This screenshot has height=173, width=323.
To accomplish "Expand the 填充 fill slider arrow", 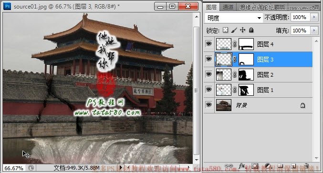I will [x=314, y=31].
